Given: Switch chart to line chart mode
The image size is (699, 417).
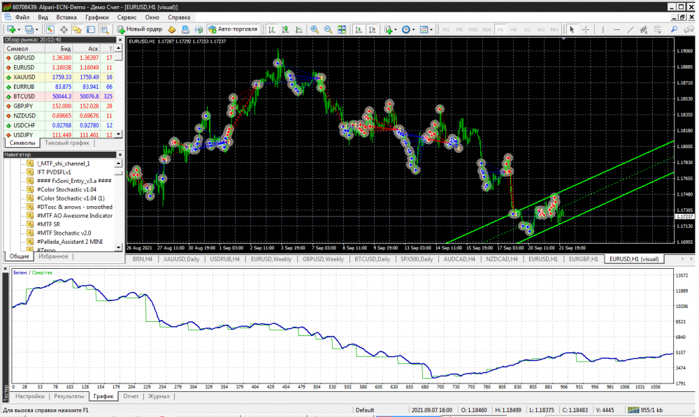Looking at the screenshot, I should tap(299, 29).
